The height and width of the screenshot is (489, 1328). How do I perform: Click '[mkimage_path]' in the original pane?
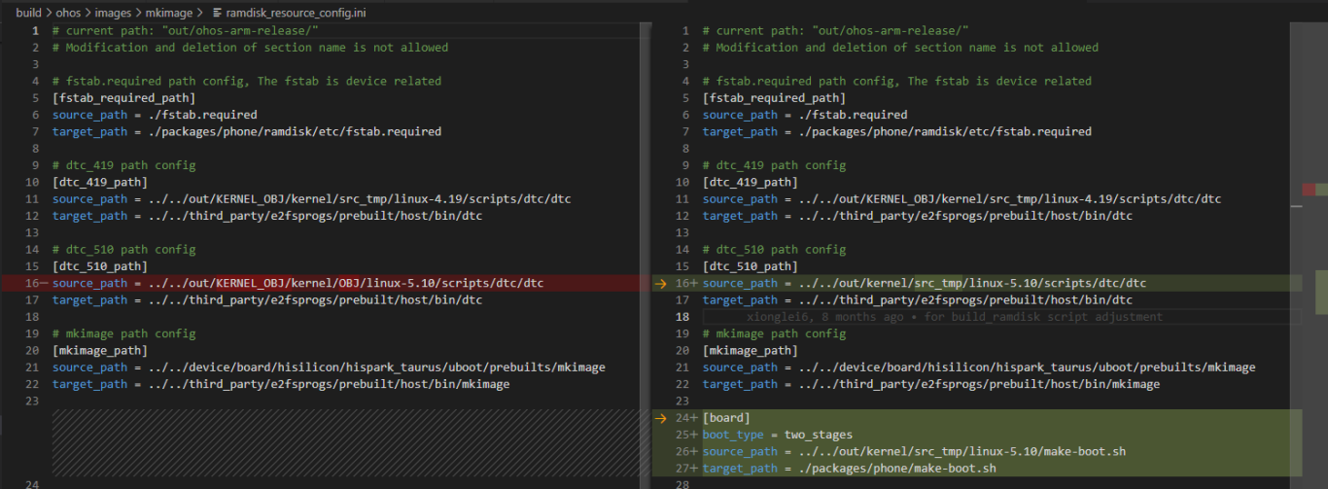pyautogui.click(x=100, y=350)
